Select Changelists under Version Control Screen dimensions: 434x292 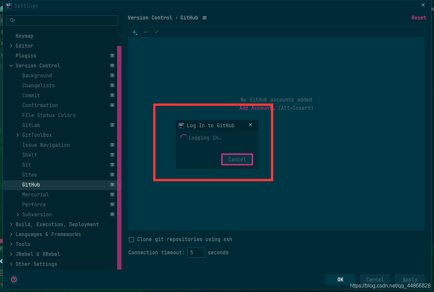tap(38, 85)
